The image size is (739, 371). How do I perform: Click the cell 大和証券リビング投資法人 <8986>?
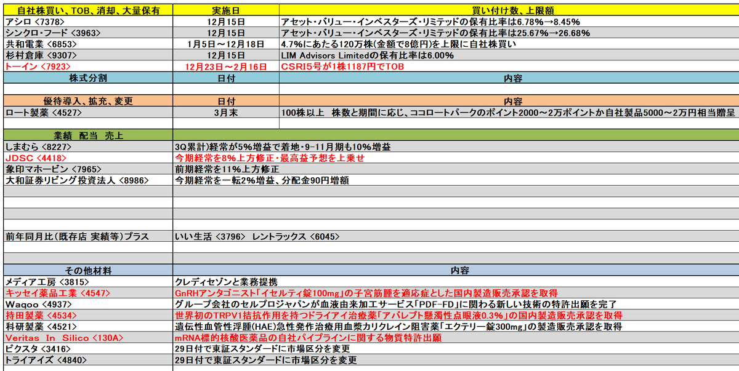click(88, 180)
